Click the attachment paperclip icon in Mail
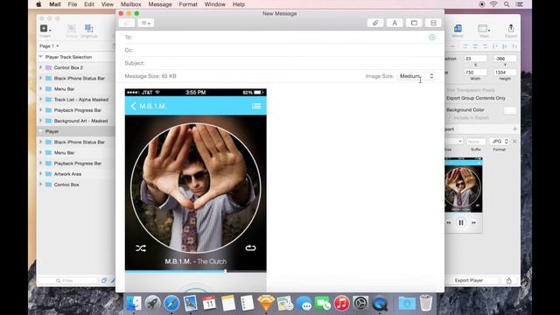 [375, 23]
